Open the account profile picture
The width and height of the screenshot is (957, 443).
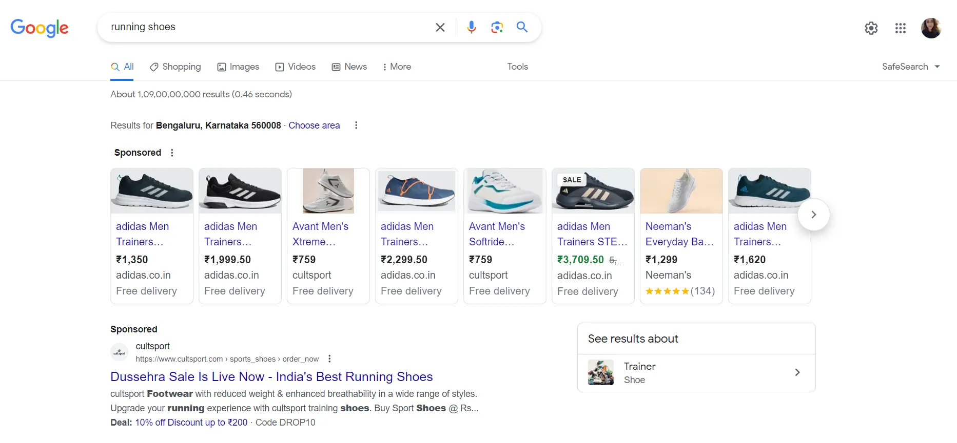click(x=931, y=28)
